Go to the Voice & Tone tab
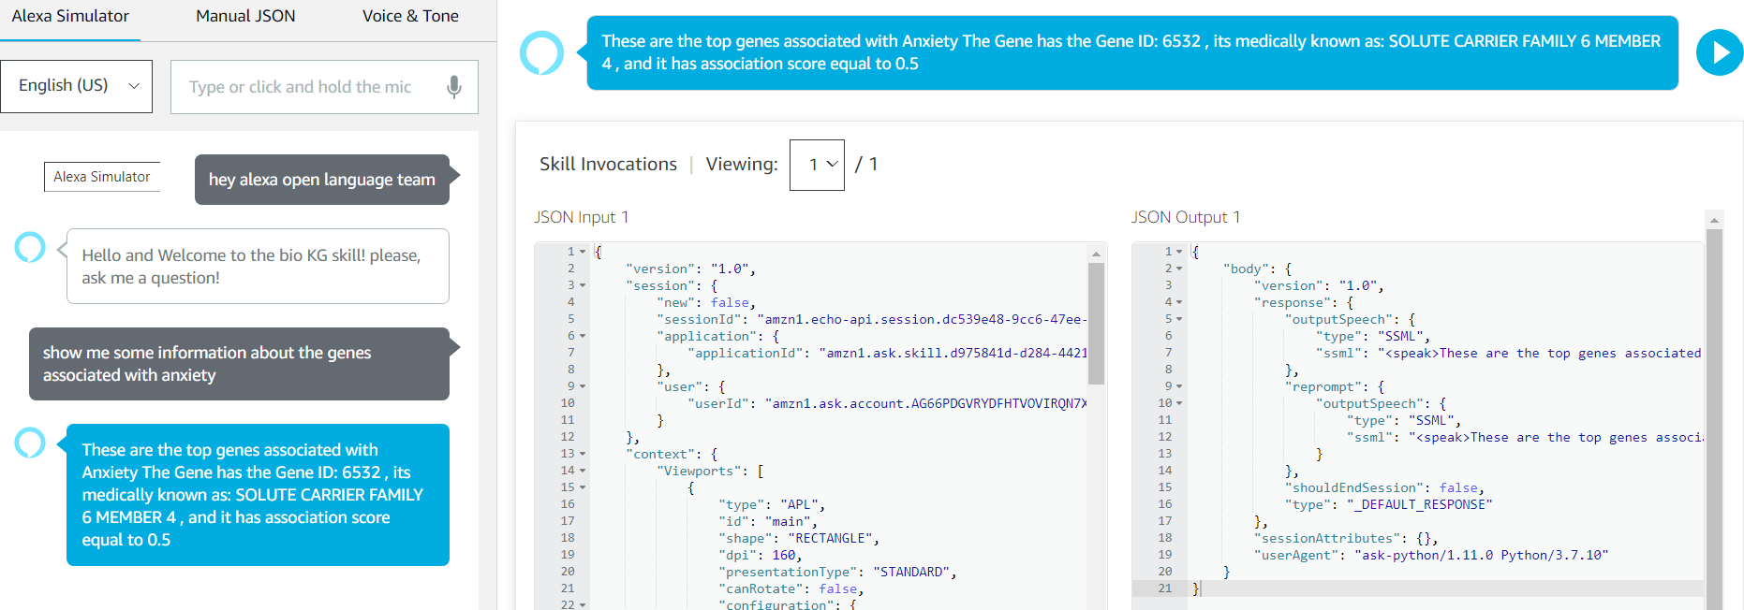Viewport: 1744px width, 610px height. 410,16
